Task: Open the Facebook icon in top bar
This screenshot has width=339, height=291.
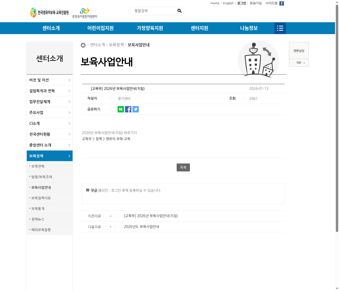Action: point(282,3)
